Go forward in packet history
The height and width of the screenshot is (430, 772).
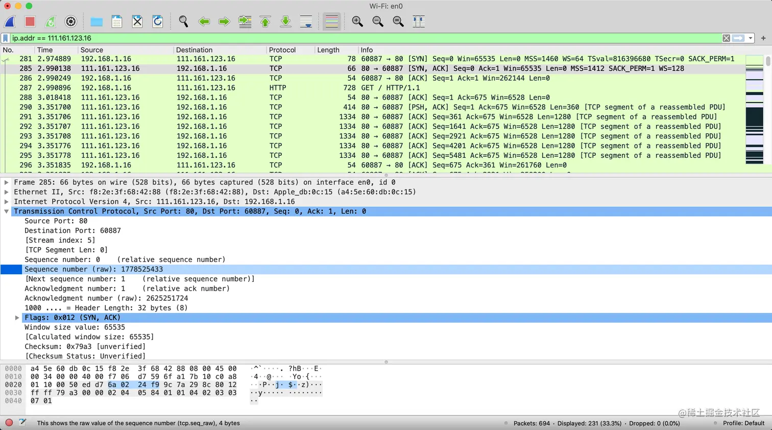[224, 21]
